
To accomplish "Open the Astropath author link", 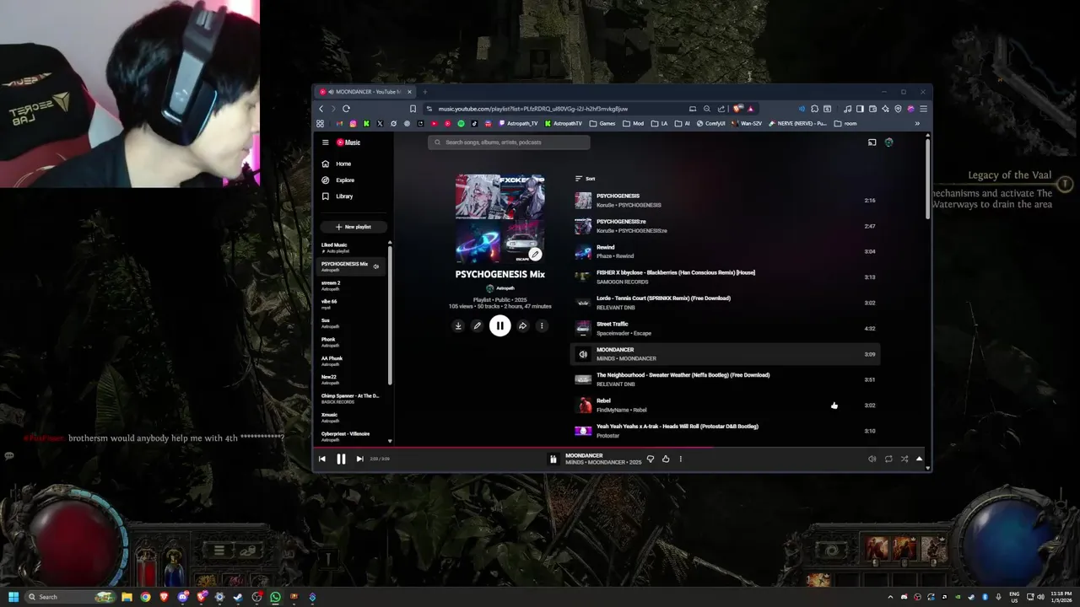I will [x=505, y=288].
